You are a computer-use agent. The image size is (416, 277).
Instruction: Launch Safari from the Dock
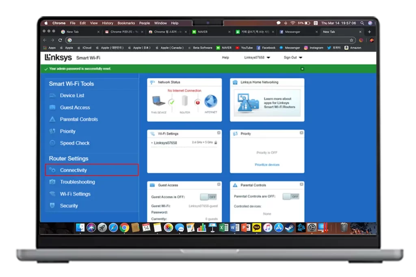113,228
